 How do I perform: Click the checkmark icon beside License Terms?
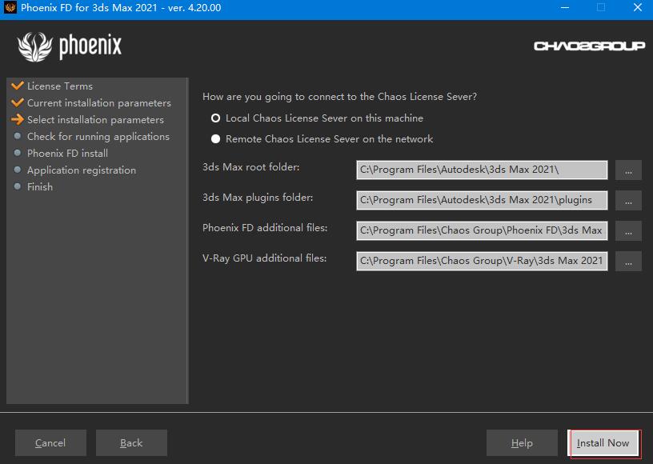[18, 86]
